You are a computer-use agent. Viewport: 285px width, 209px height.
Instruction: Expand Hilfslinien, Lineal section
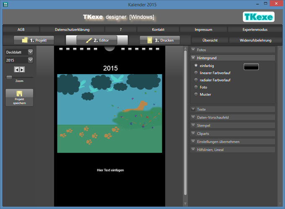(x=233, y=150)
